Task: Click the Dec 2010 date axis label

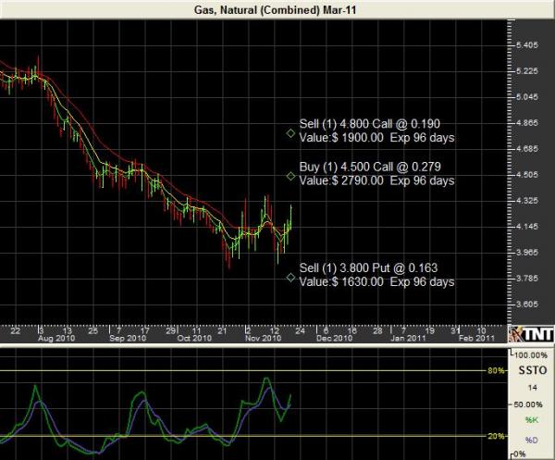Action: [x=335, y=338]
